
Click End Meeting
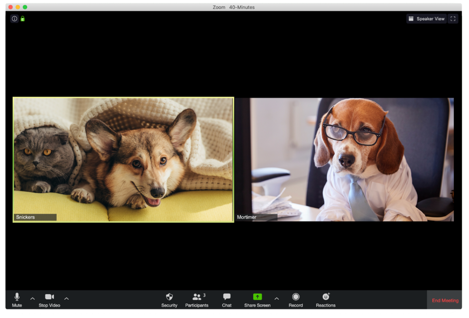coord(445,300)
